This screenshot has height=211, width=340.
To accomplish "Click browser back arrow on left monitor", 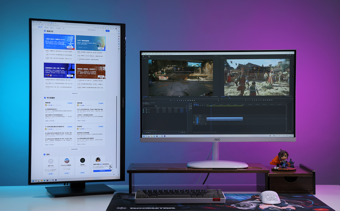I will click(x=34, y=24).
